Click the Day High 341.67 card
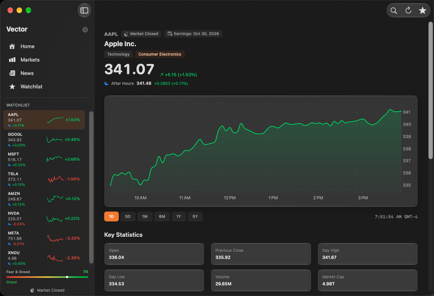The width and height of the screenshot is (434, 296). click(368, 254)
